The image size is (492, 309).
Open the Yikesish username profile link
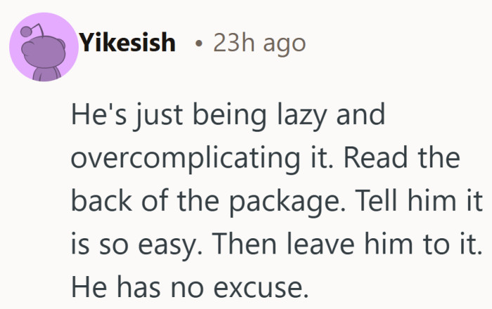[127, 43]
